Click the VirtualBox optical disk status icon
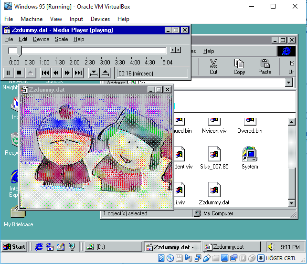307x264 pixels. [x=170, y=258]
